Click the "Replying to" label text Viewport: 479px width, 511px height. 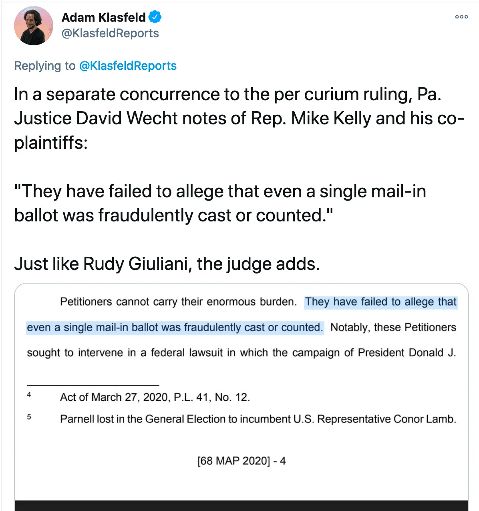(44, 66)
